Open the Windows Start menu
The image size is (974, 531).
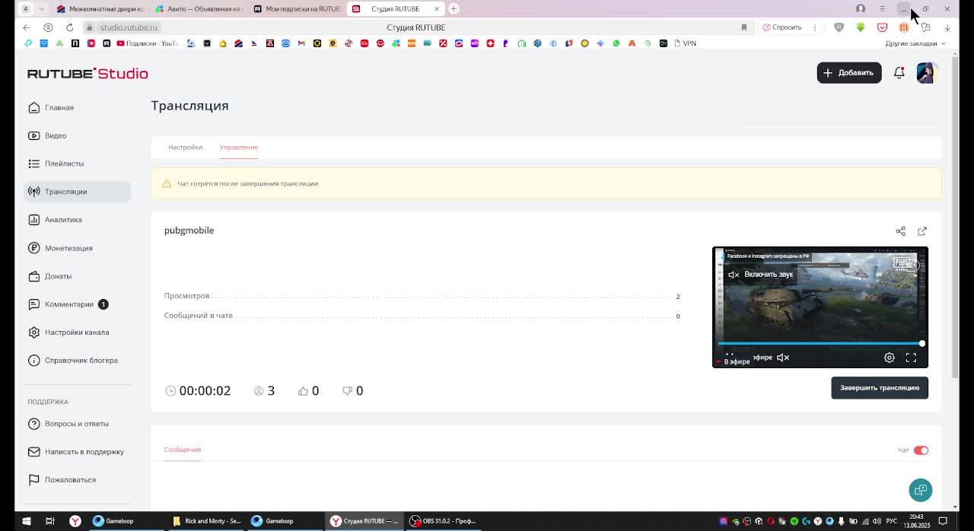point(26,521)
